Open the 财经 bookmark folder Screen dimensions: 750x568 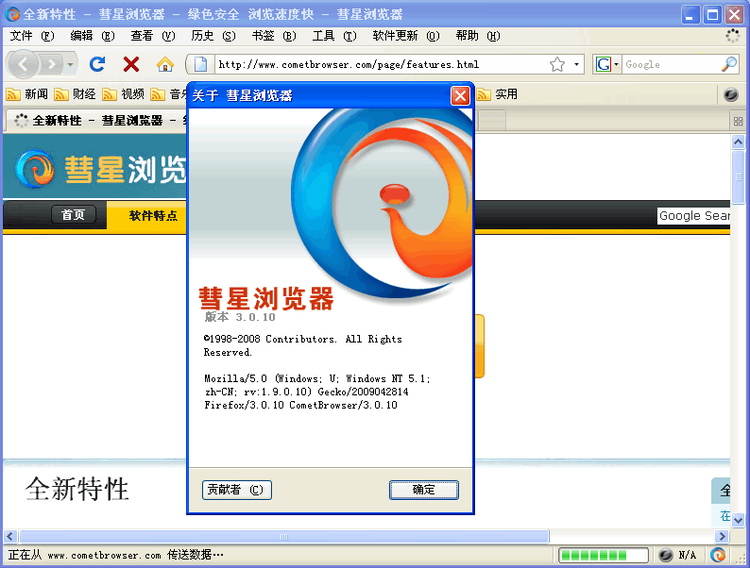pyautogui.click(x=76, y=94)
